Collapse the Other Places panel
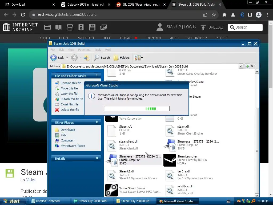The width and height of the screenshot is (273, 205). coord(97,122)
